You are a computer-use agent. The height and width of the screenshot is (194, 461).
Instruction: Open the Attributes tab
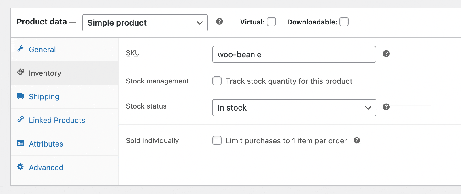point(65,144)
